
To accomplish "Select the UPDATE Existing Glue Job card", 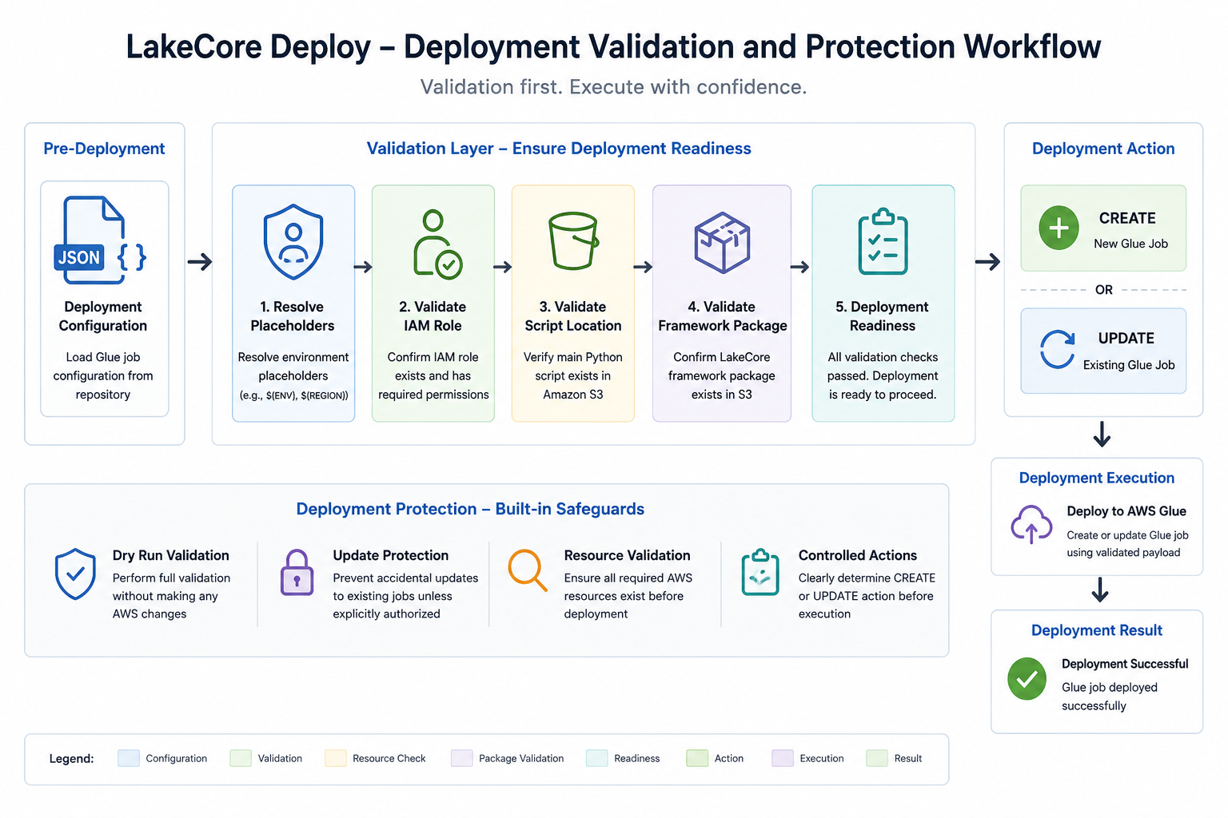I will tap(1103, 351).
